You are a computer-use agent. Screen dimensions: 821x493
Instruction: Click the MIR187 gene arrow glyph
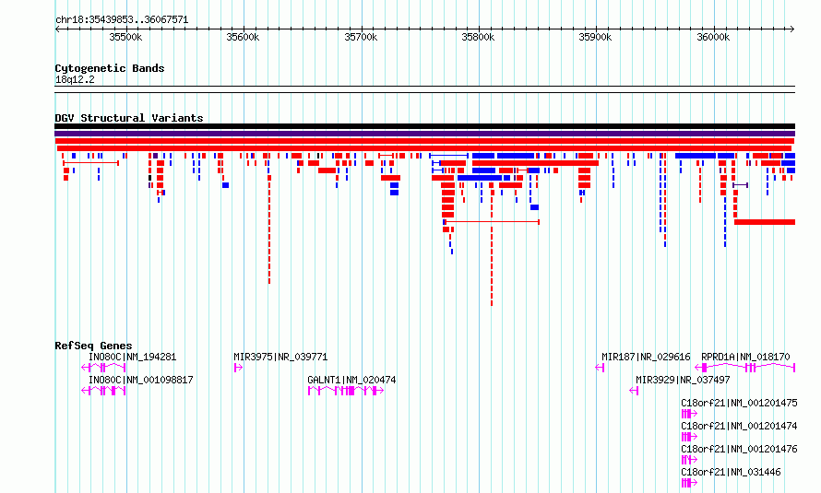click(x=600, y=368)
